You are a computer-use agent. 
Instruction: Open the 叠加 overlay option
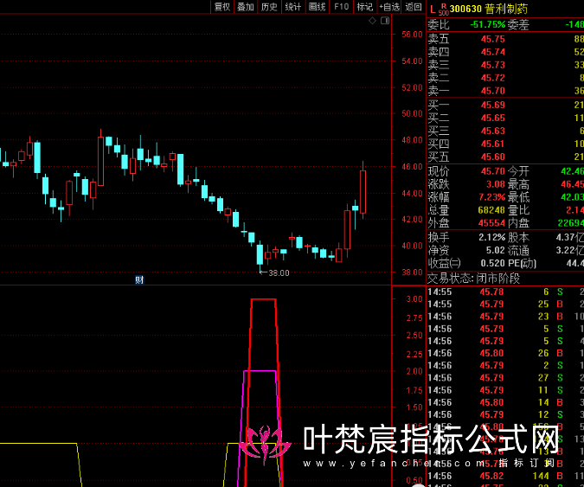246,7
